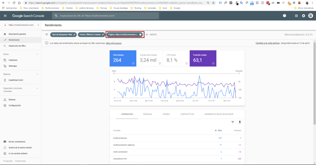Open Otros marcadores folder
This screenshot has height=165, width=316.
click(304, 8)
